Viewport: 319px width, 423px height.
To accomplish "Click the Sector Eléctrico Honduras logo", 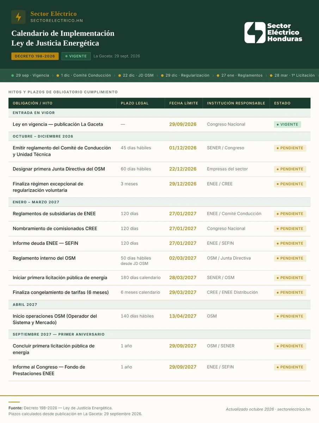I will coord(273,33).
